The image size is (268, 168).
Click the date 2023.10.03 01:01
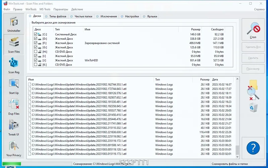point(222,149)
